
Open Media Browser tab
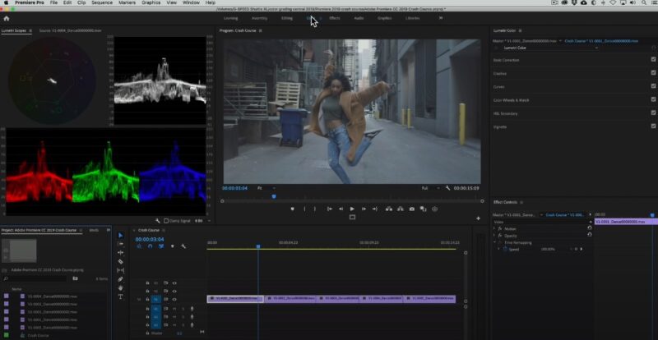pyautogui.click(x=94, y=230)
